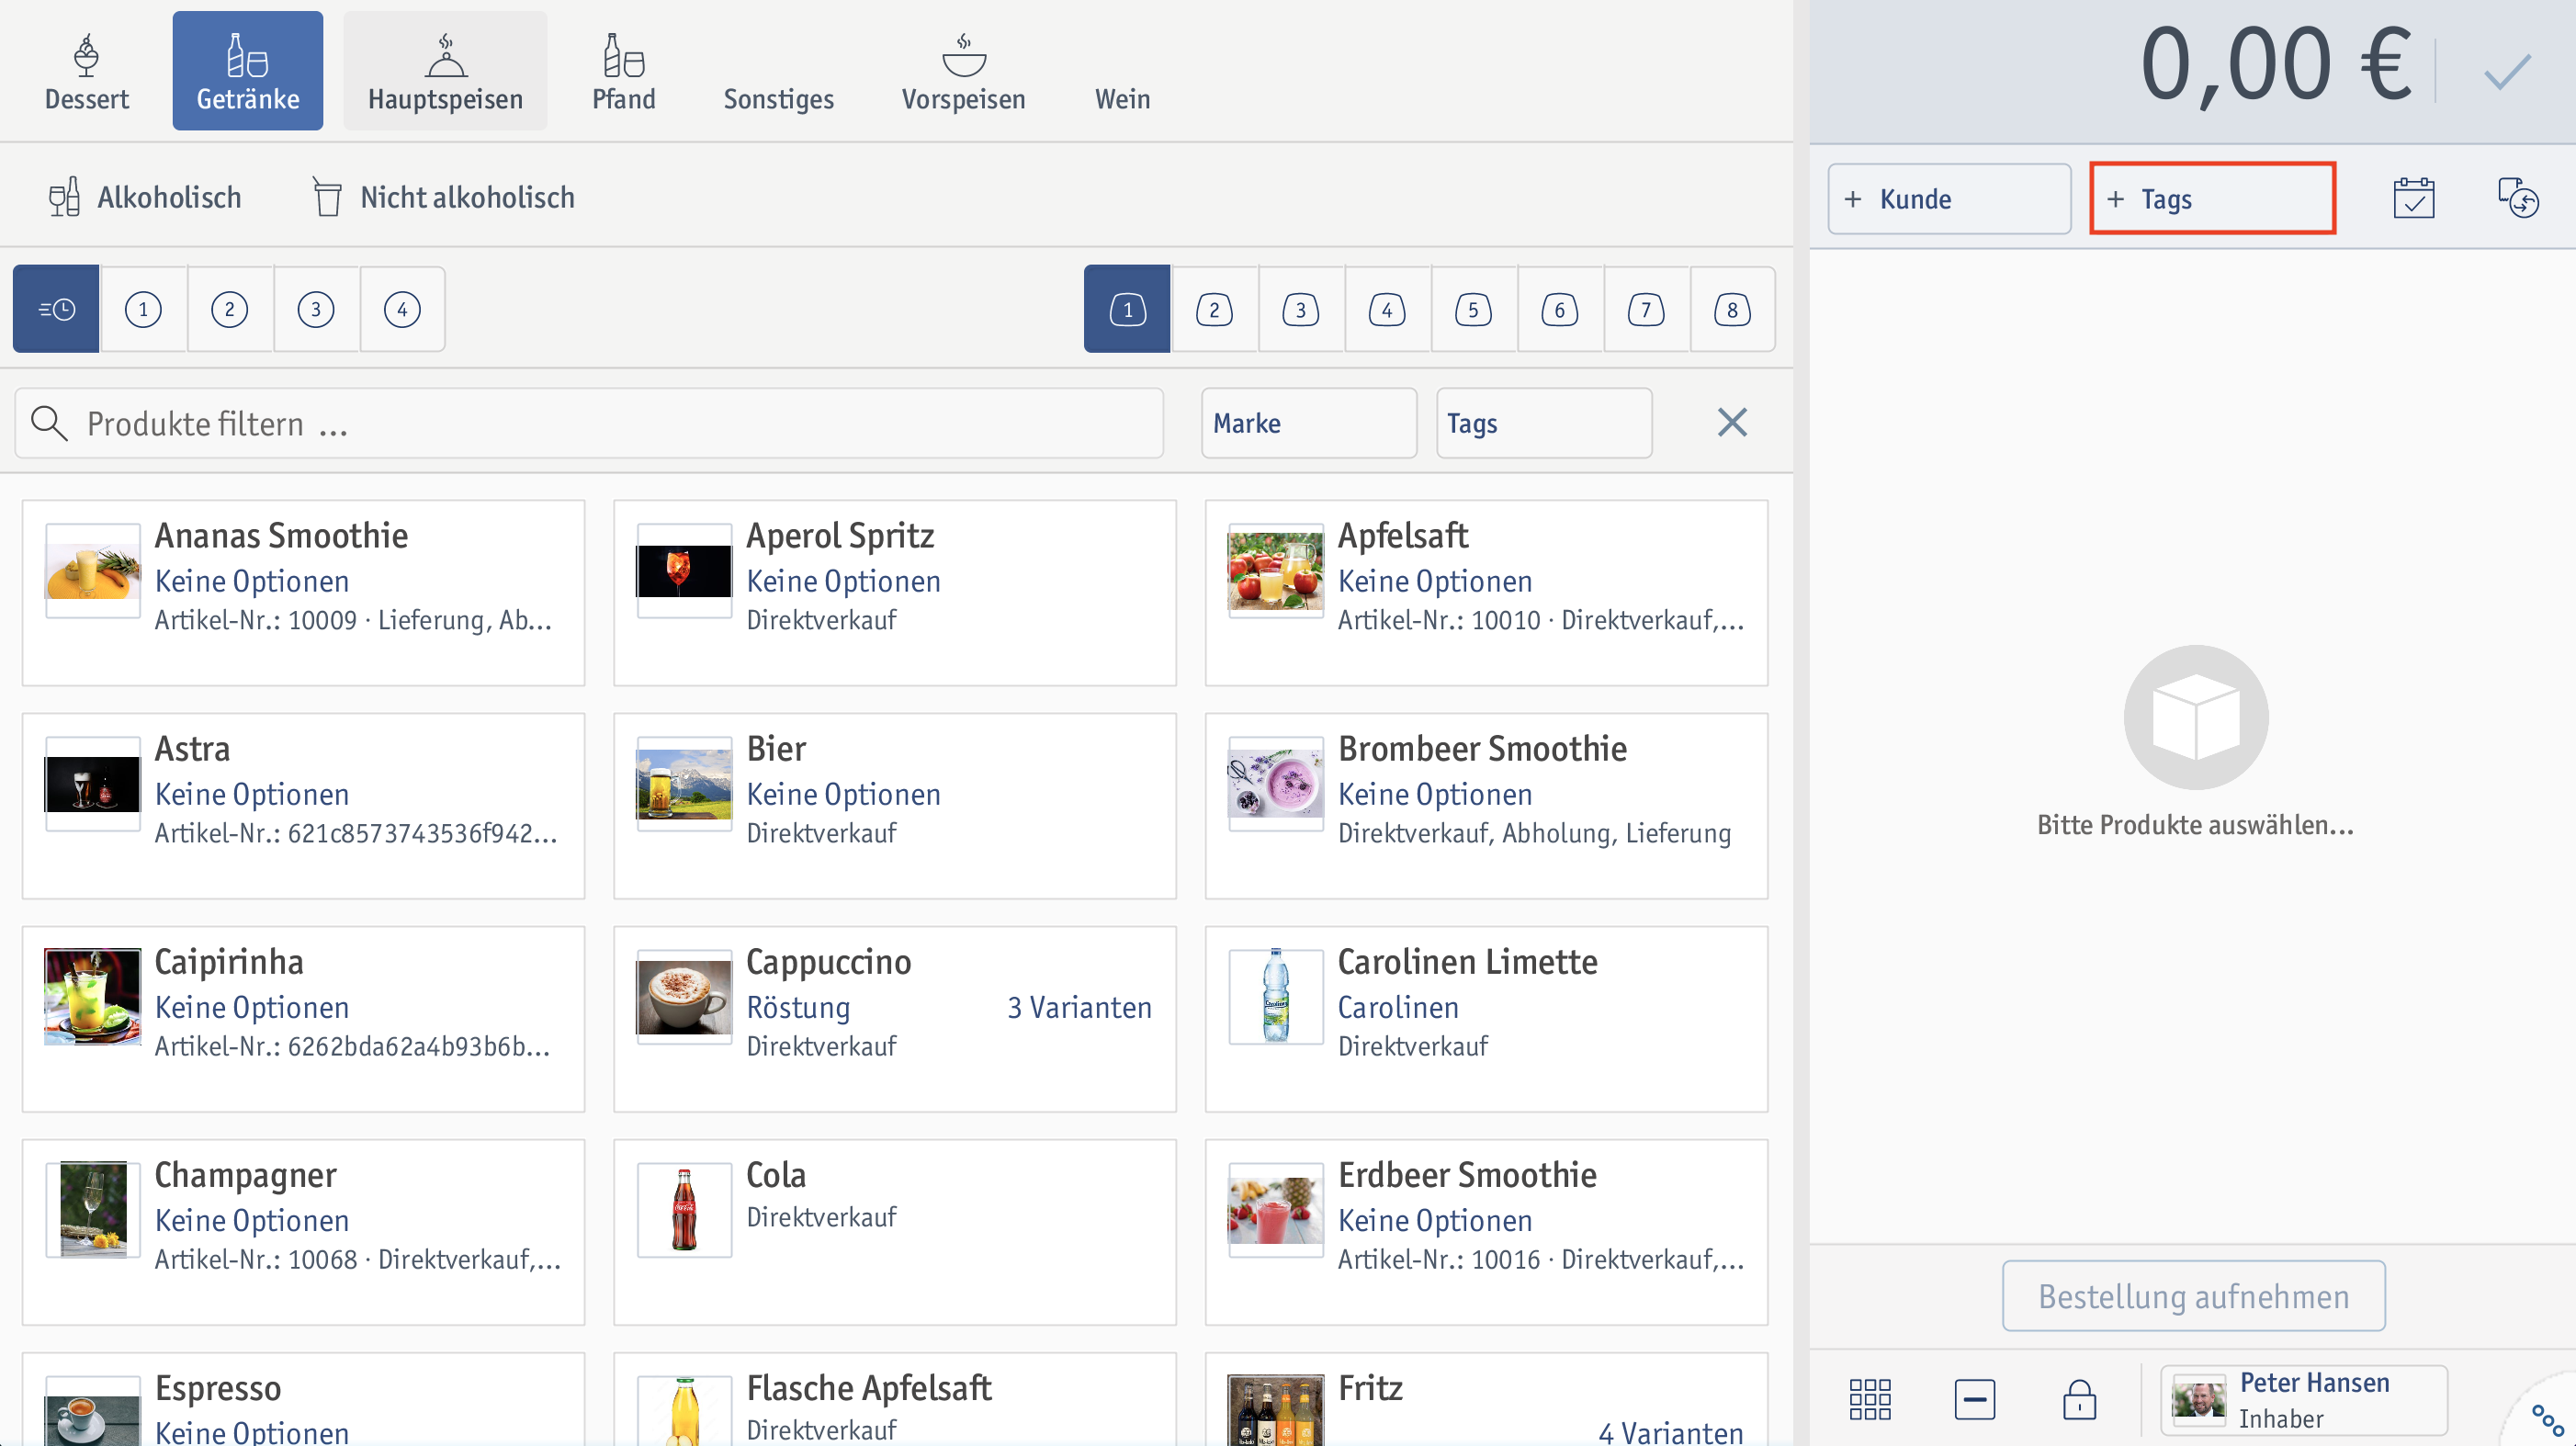Choose seat 1 button

(1127, 309)
